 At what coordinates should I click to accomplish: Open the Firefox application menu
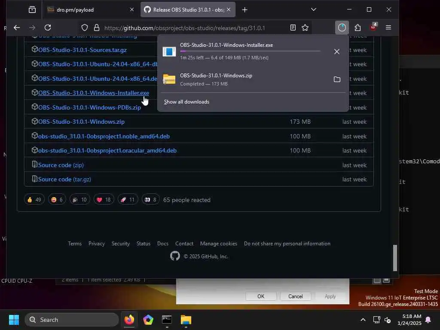pyautogui.click(x=388, y=27)
